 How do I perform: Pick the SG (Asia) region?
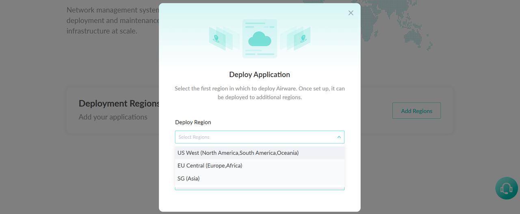[x=188, y=179]
